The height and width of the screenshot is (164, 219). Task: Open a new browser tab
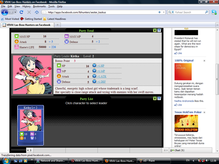click(x=57, y=25)
